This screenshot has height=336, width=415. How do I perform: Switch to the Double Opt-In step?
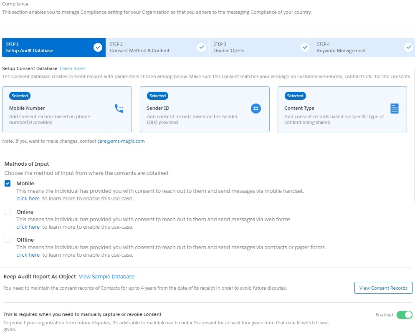[259, 47]
